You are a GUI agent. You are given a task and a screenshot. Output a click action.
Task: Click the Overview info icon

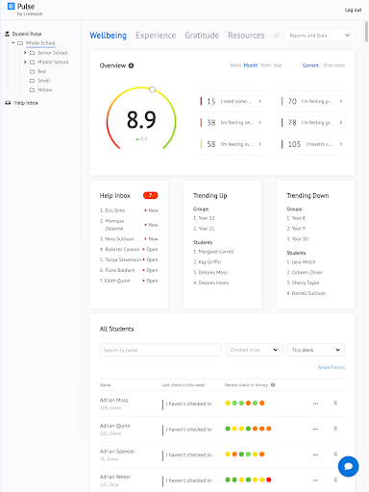tap(131, 65)
